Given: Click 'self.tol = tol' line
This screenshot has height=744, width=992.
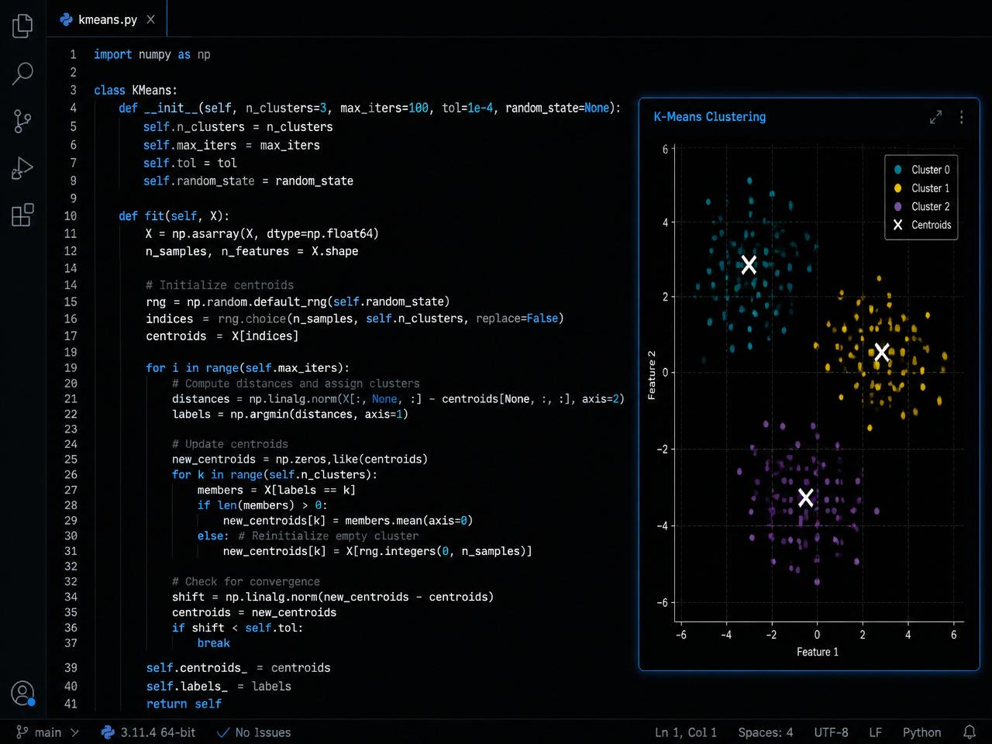Looking at the screenshot, I should (x=190, y=163).
